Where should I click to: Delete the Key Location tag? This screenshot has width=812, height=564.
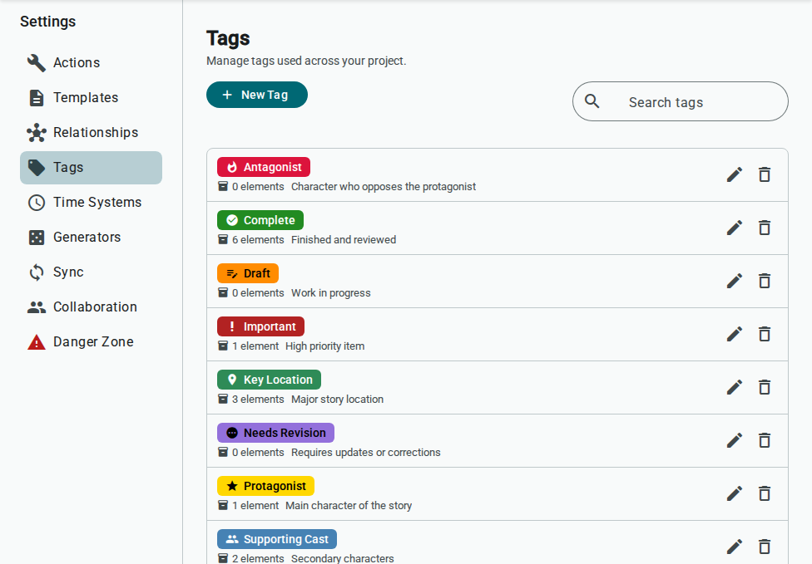tap(765, 388)
